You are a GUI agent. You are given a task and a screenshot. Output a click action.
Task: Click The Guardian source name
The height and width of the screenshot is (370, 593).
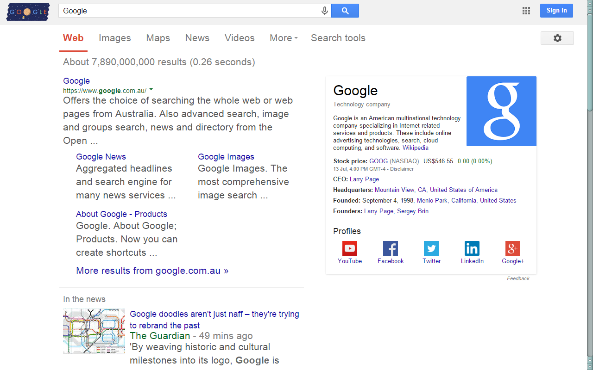[x=160, y=336]
